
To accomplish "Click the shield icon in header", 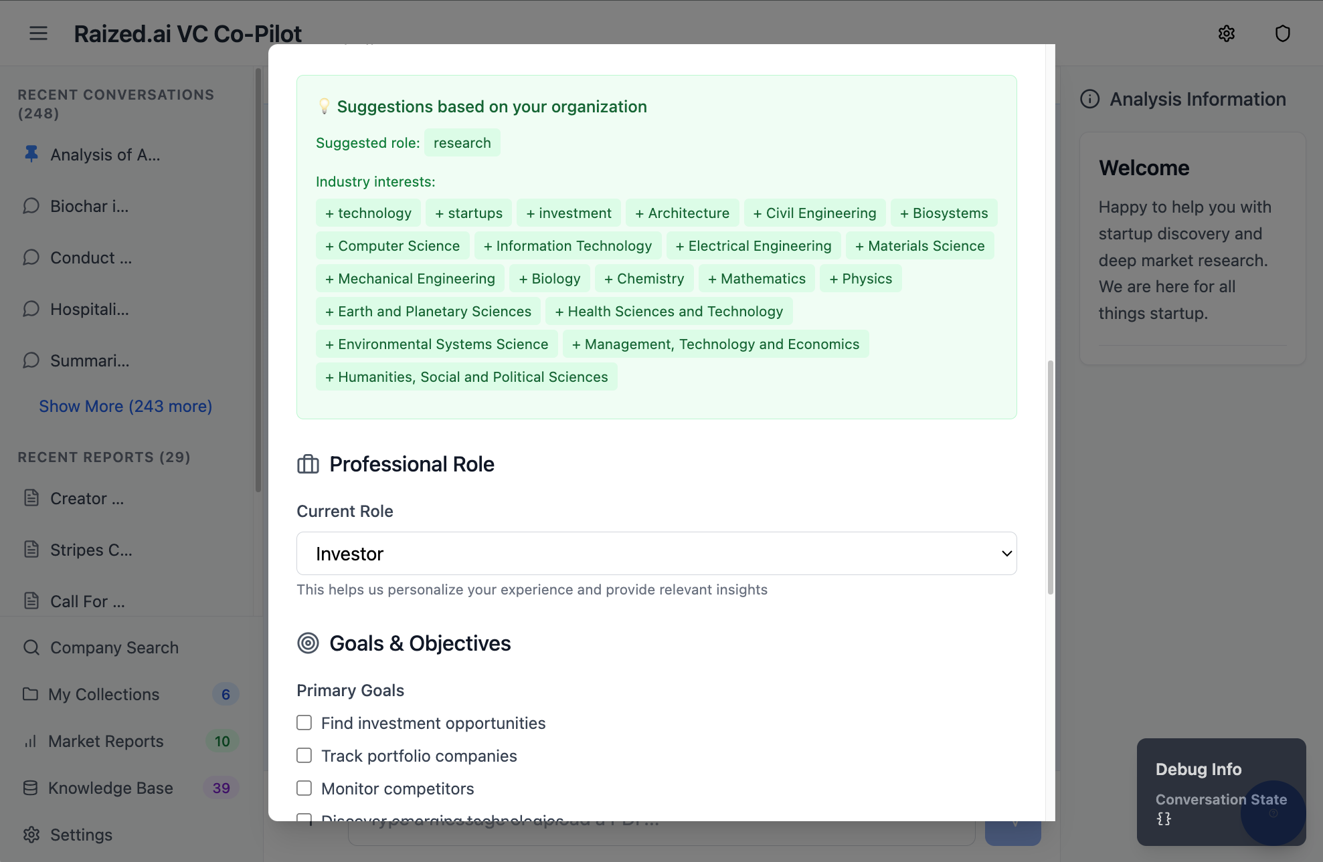I will click(1282, 33).
